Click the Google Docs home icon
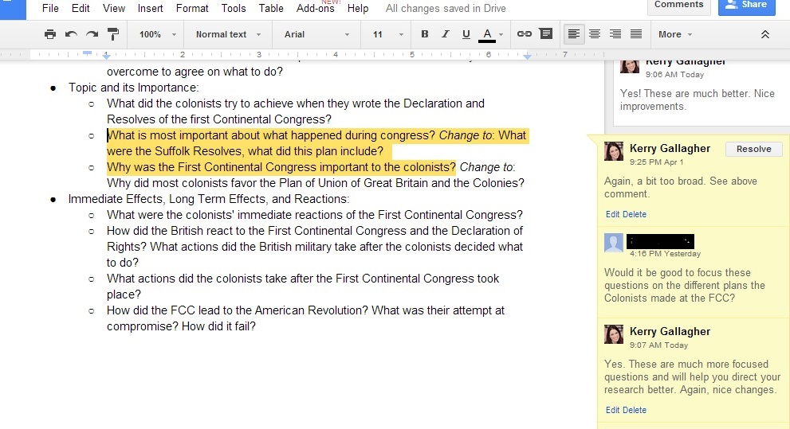 pyautogui.click(x=13, y=9)
